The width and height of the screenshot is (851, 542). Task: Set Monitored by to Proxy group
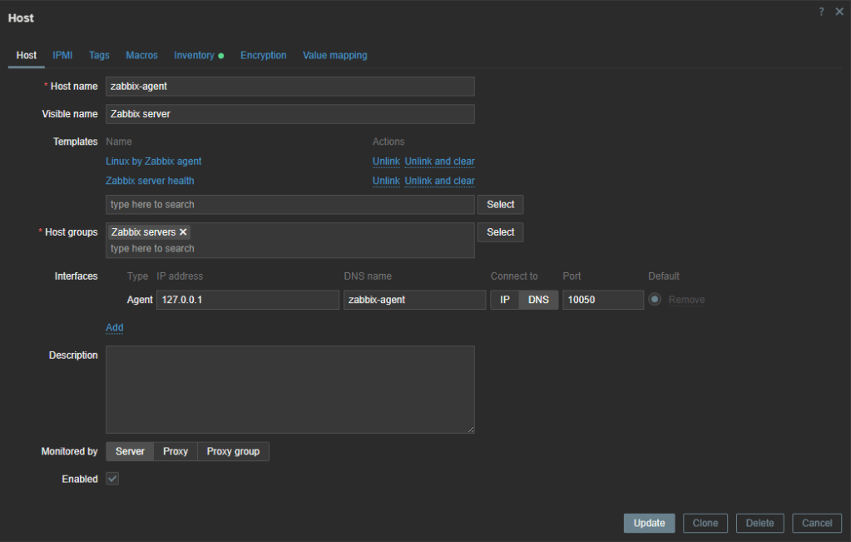(233, 451)
